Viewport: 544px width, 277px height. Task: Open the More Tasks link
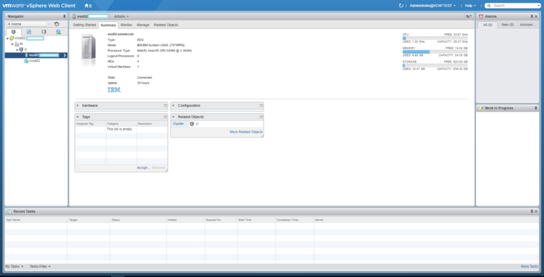530,267
